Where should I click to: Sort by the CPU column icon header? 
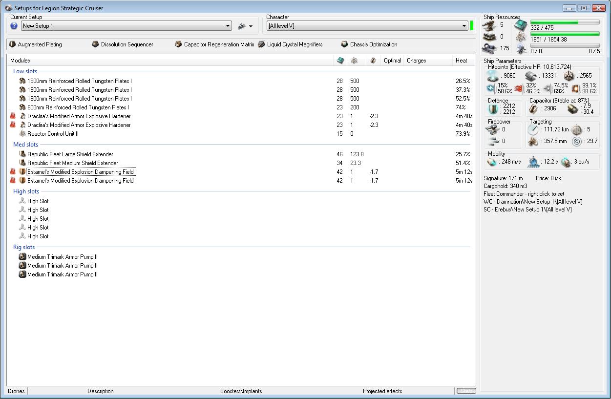[340, 61]
